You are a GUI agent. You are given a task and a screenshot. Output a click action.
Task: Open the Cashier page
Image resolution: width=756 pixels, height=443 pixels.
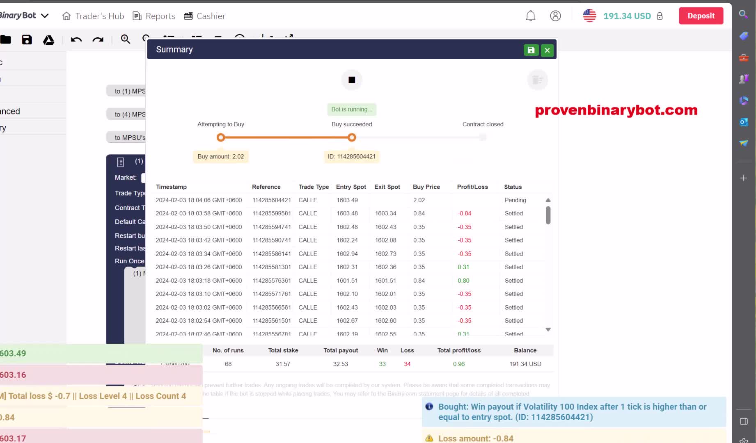tap(204, 16)
